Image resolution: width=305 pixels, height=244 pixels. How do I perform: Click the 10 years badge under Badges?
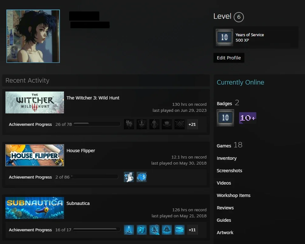pos(225,118)
